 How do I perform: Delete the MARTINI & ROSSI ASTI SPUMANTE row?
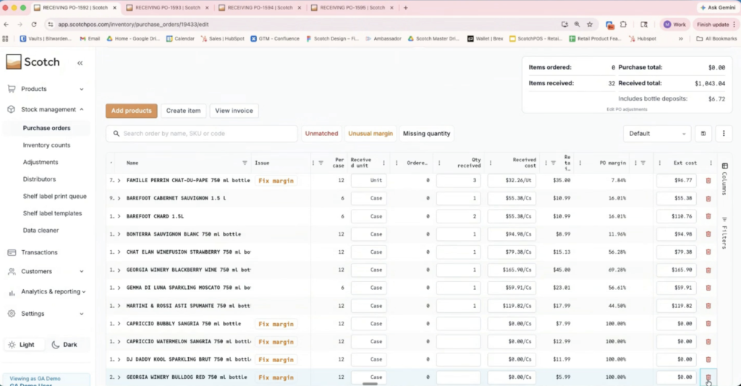pos(708,306)
